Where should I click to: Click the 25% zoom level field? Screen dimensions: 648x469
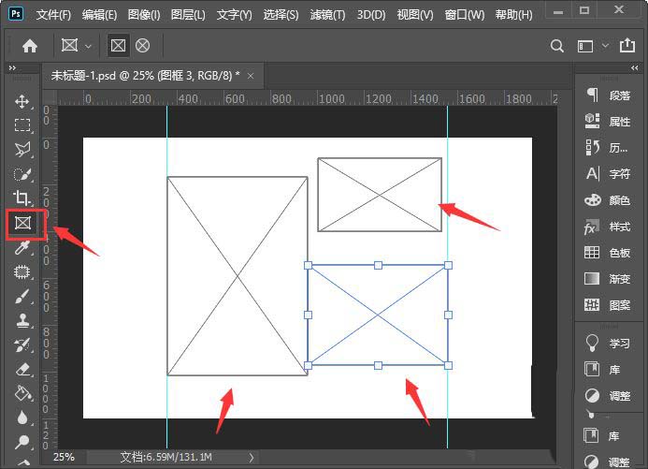click(x=65, y=457)
